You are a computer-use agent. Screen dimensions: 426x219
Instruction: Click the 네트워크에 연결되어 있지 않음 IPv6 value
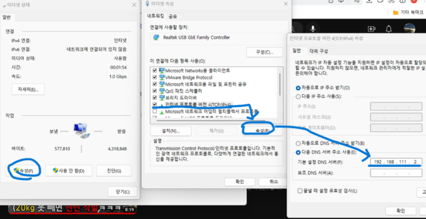(x=97, y=49)
